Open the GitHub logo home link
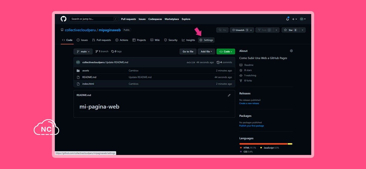 [x=64, y=19]
